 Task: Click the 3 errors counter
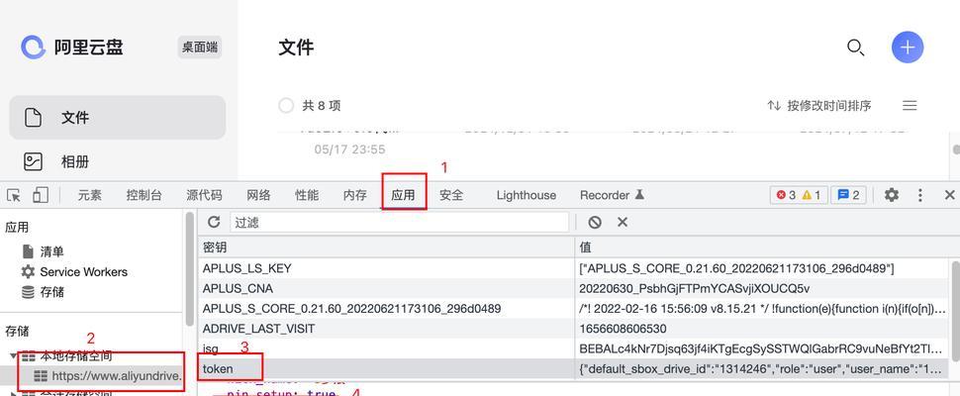786,195
